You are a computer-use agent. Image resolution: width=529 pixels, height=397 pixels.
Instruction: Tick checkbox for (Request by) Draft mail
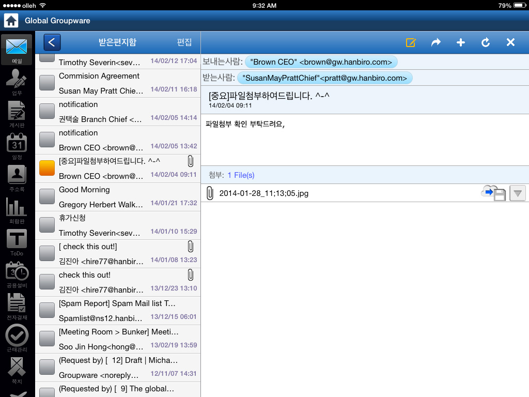(47, 367)
